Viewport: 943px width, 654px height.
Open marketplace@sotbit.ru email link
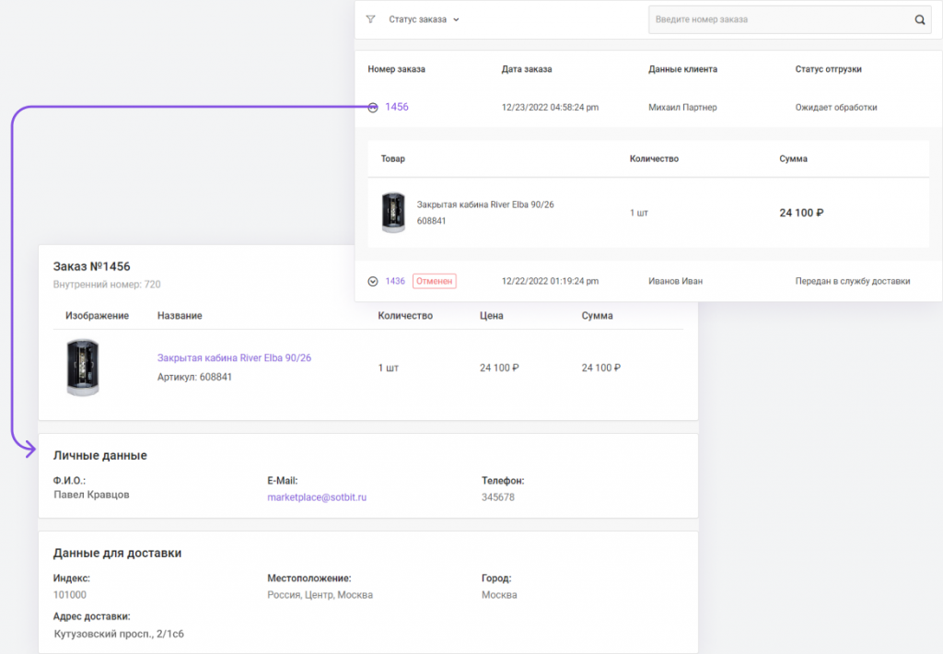coord(317,497)
